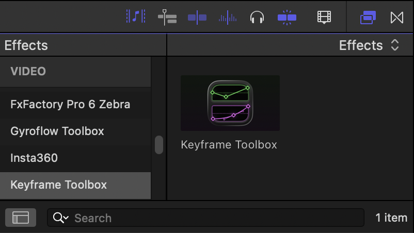Screen dimensions: 414x233
Task: Select the VIDEO category header
Action: click(x=28, y=71)
